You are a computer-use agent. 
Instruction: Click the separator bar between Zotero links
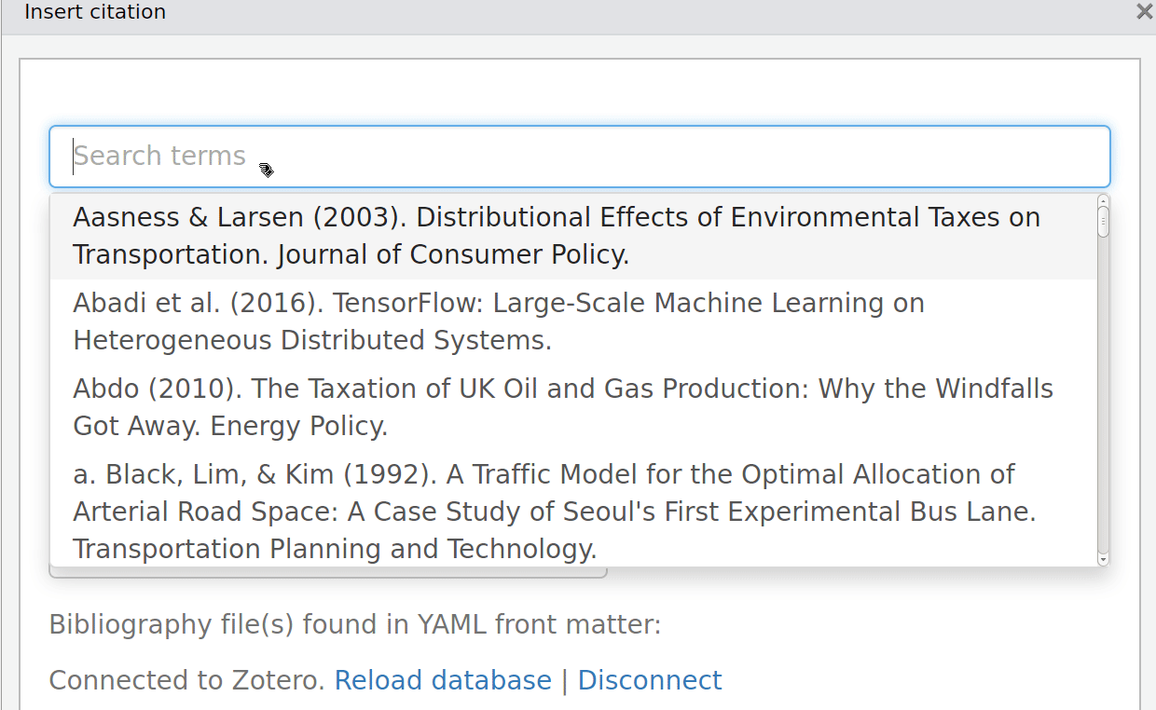565,680
